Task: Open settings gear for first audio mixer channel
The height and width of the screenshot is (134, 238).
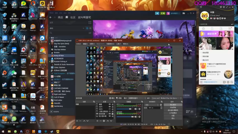Action: coord(140,109)
